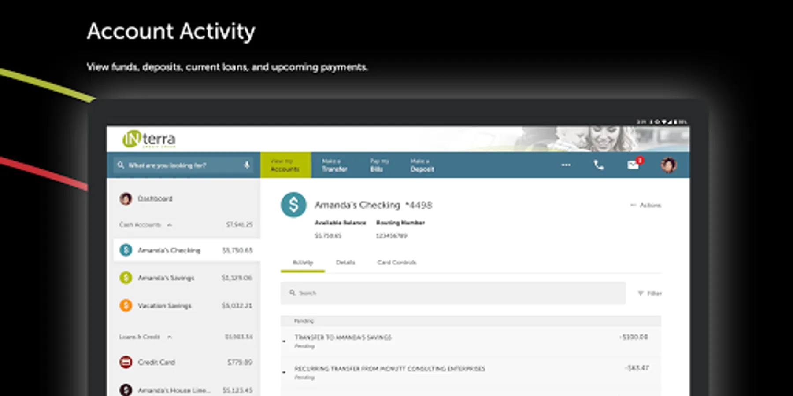Select the View my Accounts tab
Viewport: 793px width, 396px height.
pyautogui.click(x=285, y=165)
